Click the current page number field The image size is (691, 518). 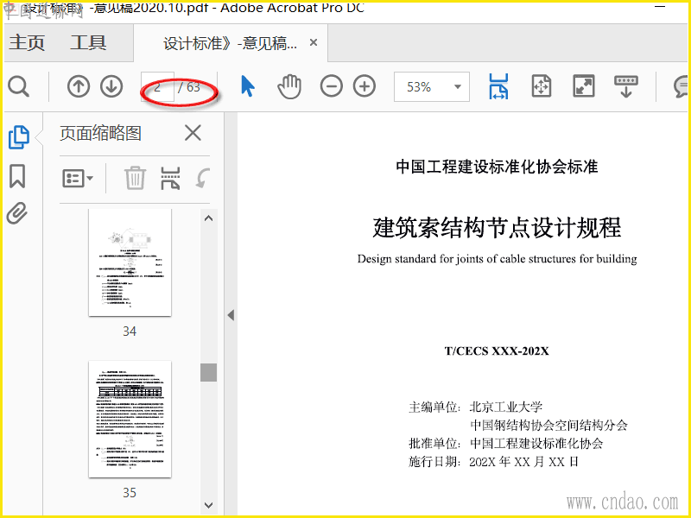coord(157,87)
